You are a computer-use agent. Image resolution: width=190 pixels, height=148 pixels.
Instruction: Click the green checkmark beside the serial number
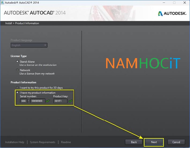coord(48,101)
